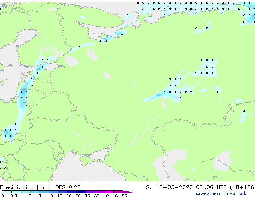Select the Precipitation [mm] title label
Image resolution: width=255 pixels, height=197 pixels.
tap(26, 187)
